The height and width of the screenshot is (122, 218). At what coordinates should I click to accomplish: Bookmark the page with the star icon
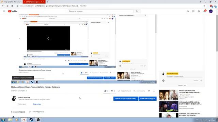(x=204, y=6)
